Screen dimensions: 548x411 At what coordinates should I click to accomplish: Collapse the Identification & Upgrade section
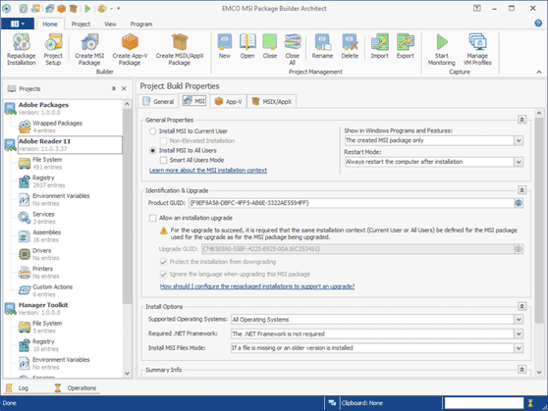click(x=521, y=190)
